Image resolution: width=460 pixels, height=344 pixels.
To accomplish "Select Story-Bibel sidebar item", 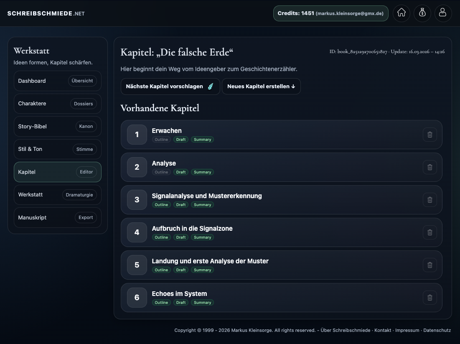I will pyautogui.click(x=58, y=127).
